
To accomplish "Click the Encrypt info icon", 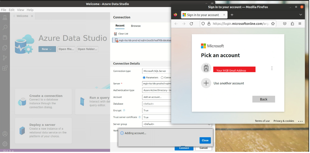I will tap(124, 110).
